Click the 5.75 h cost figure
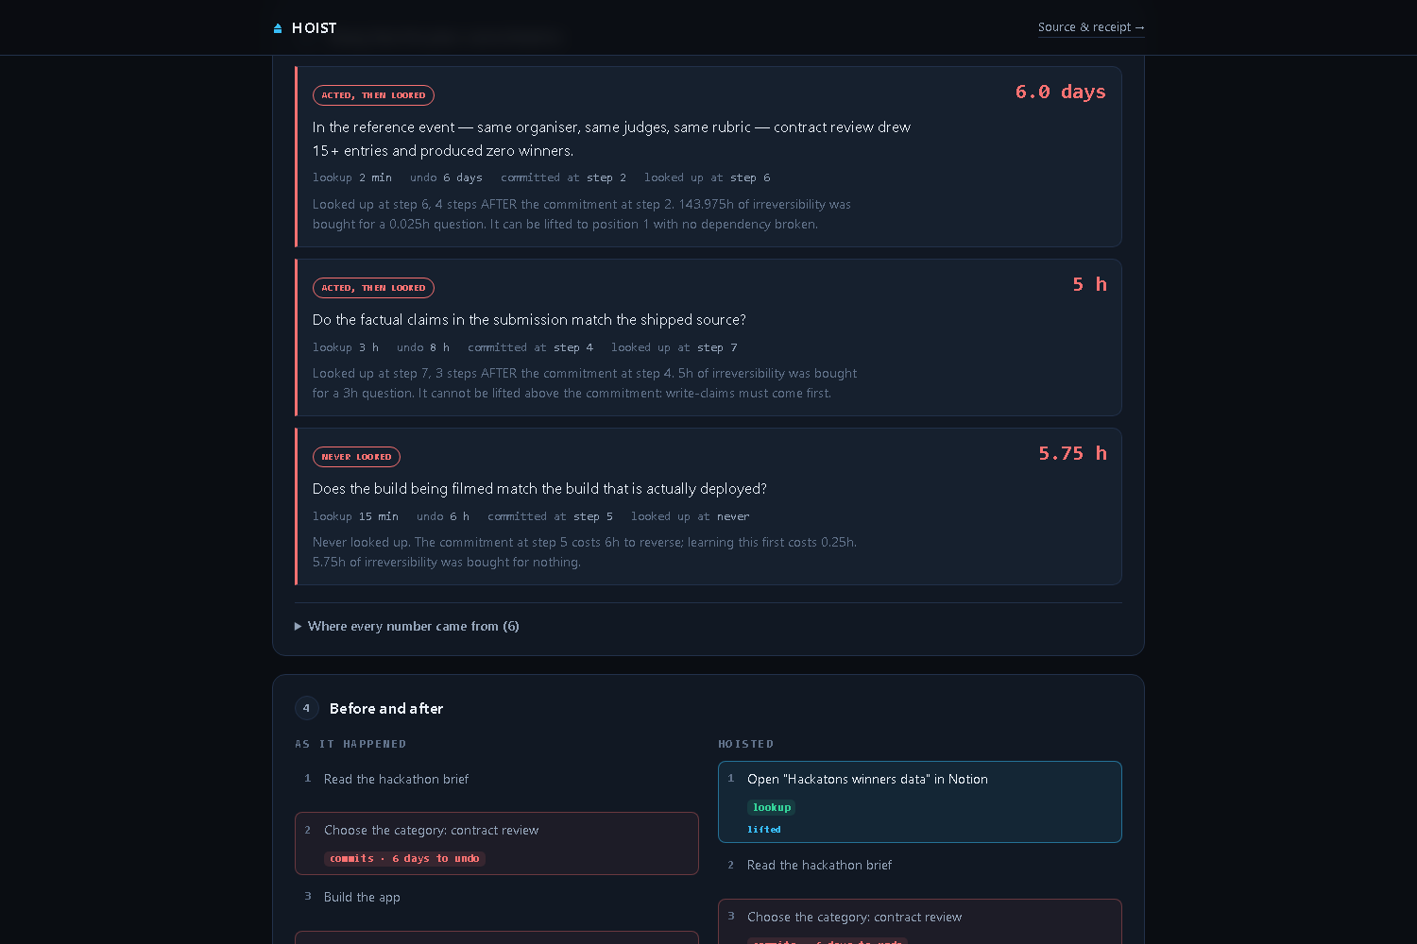Screen dimensions: 1417x944 (x=1072, y=453)
